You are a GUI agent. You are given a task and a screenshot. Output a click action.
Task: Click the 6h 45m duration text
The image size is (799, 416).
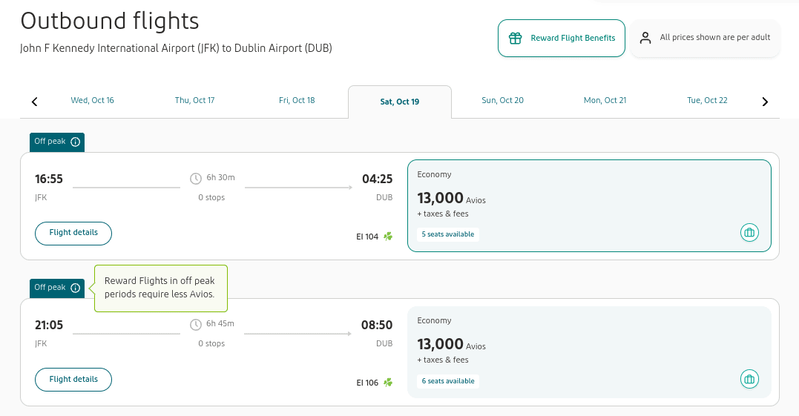pos(220,324)
